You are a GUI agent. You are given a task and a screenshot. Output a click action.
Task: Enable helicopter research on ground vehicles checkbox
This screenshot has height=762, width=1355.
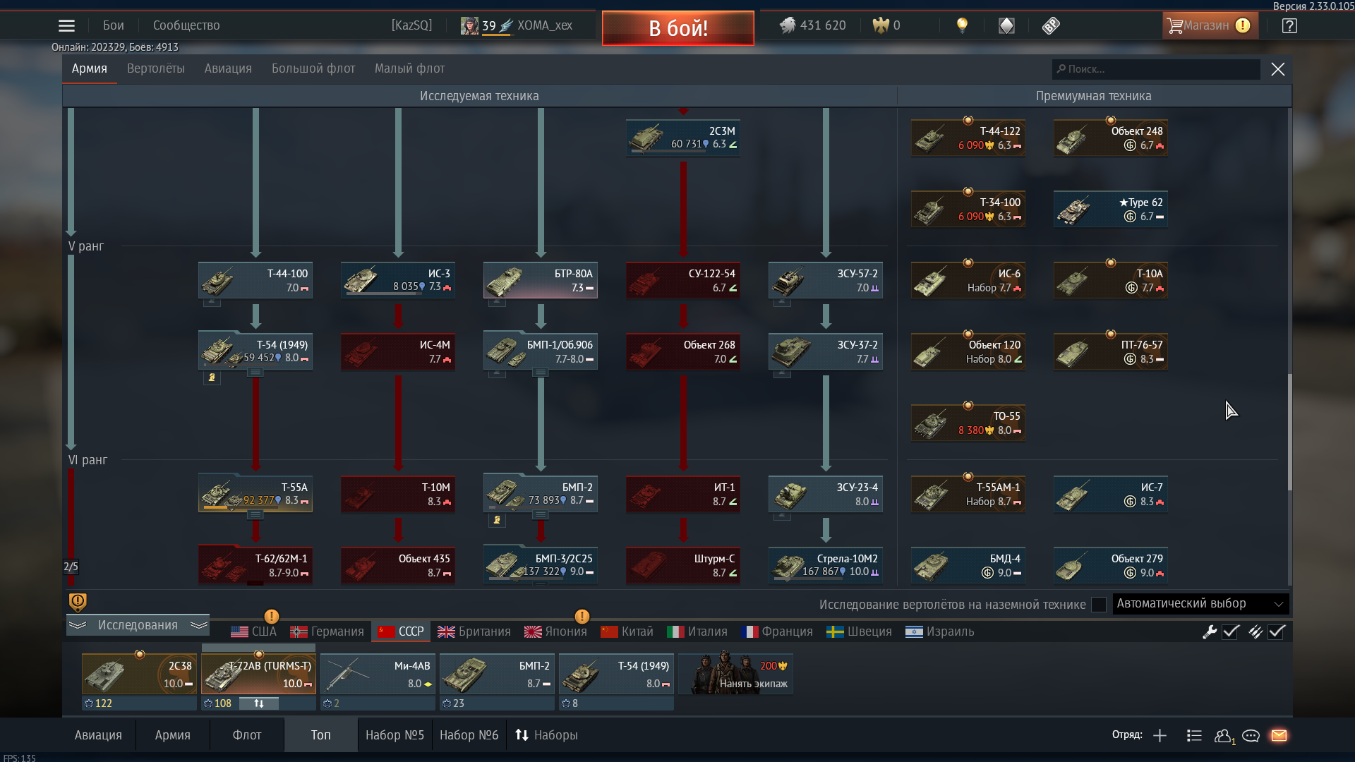pos(1099,605)
